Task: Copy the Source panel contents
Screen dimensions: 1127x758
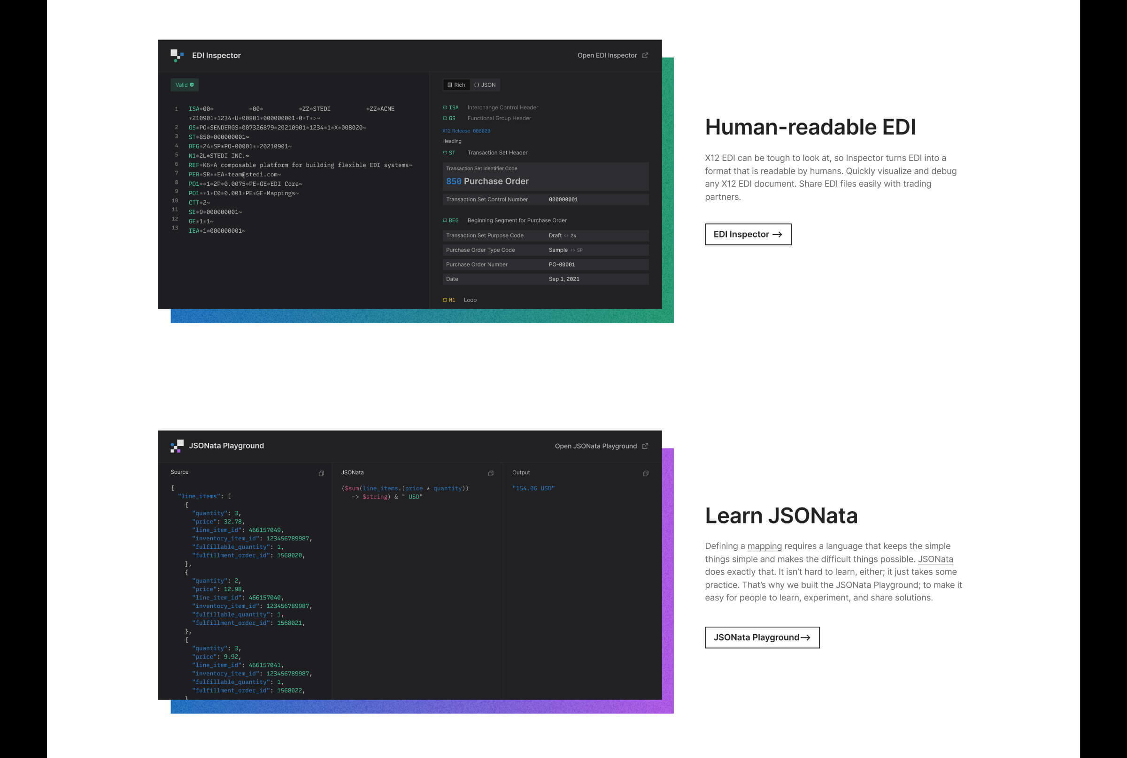Action: [321, 473]
